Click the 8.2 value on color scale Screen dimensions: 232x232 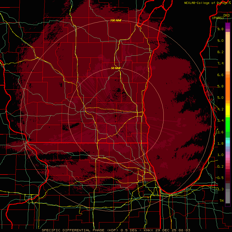220,52
